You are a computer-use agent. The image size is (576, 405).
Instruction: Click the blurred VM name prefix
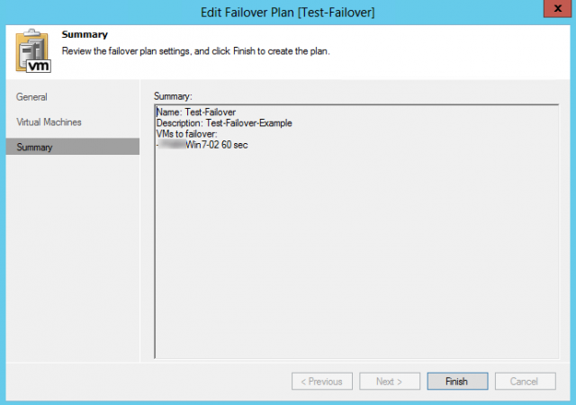click(x=171, y=144)
